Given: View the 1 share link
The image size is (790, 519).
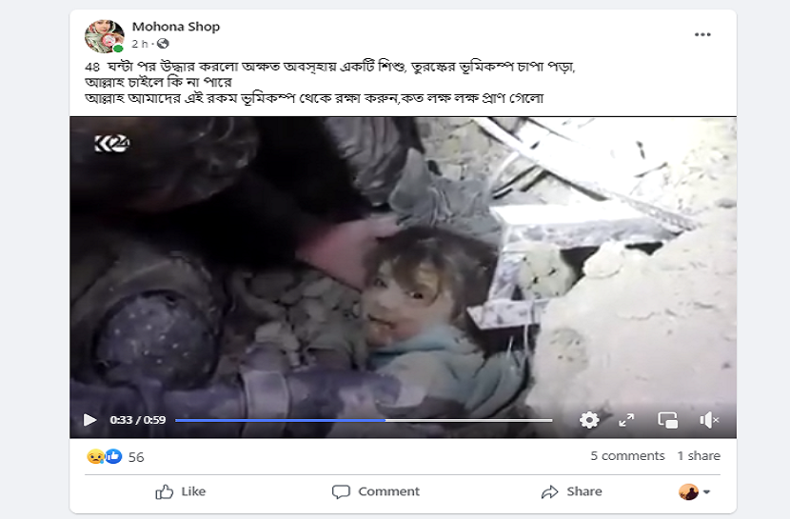Looking at the screenshot, I should click(x=699, y=455).
